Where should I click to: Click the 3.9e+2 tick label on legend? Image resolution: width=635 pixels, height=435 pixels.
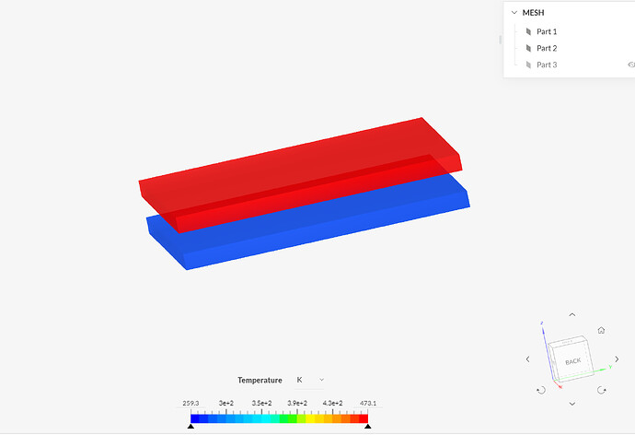tap(297, 403)
